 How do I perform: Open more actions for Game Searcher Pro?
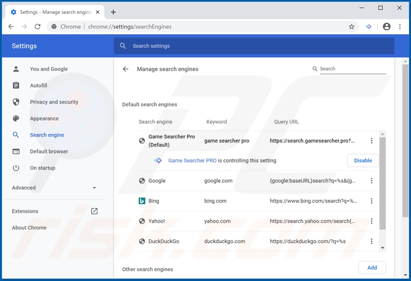[x=371, y=140]
